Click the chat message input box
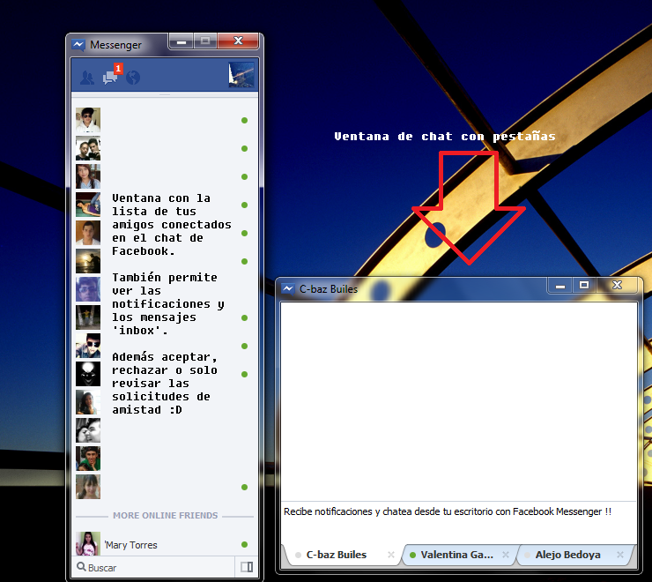 459,522
